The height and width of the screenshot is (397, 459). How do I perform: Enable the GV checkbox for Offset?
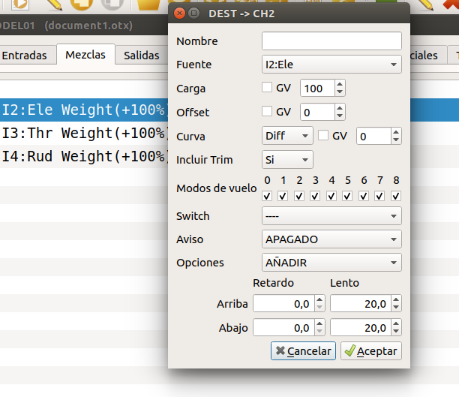[267, 112]
